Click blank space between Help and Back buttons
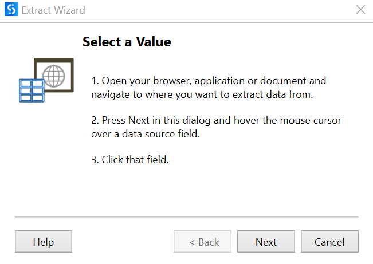 click(123, 242)
